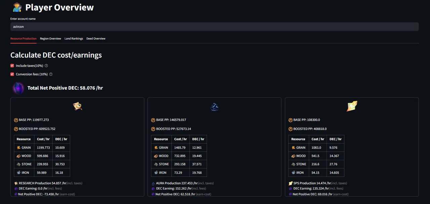Viewport: 430px width, 204px height.
Task: Click IRON icon in the Research card table
Action: point(18,173)
